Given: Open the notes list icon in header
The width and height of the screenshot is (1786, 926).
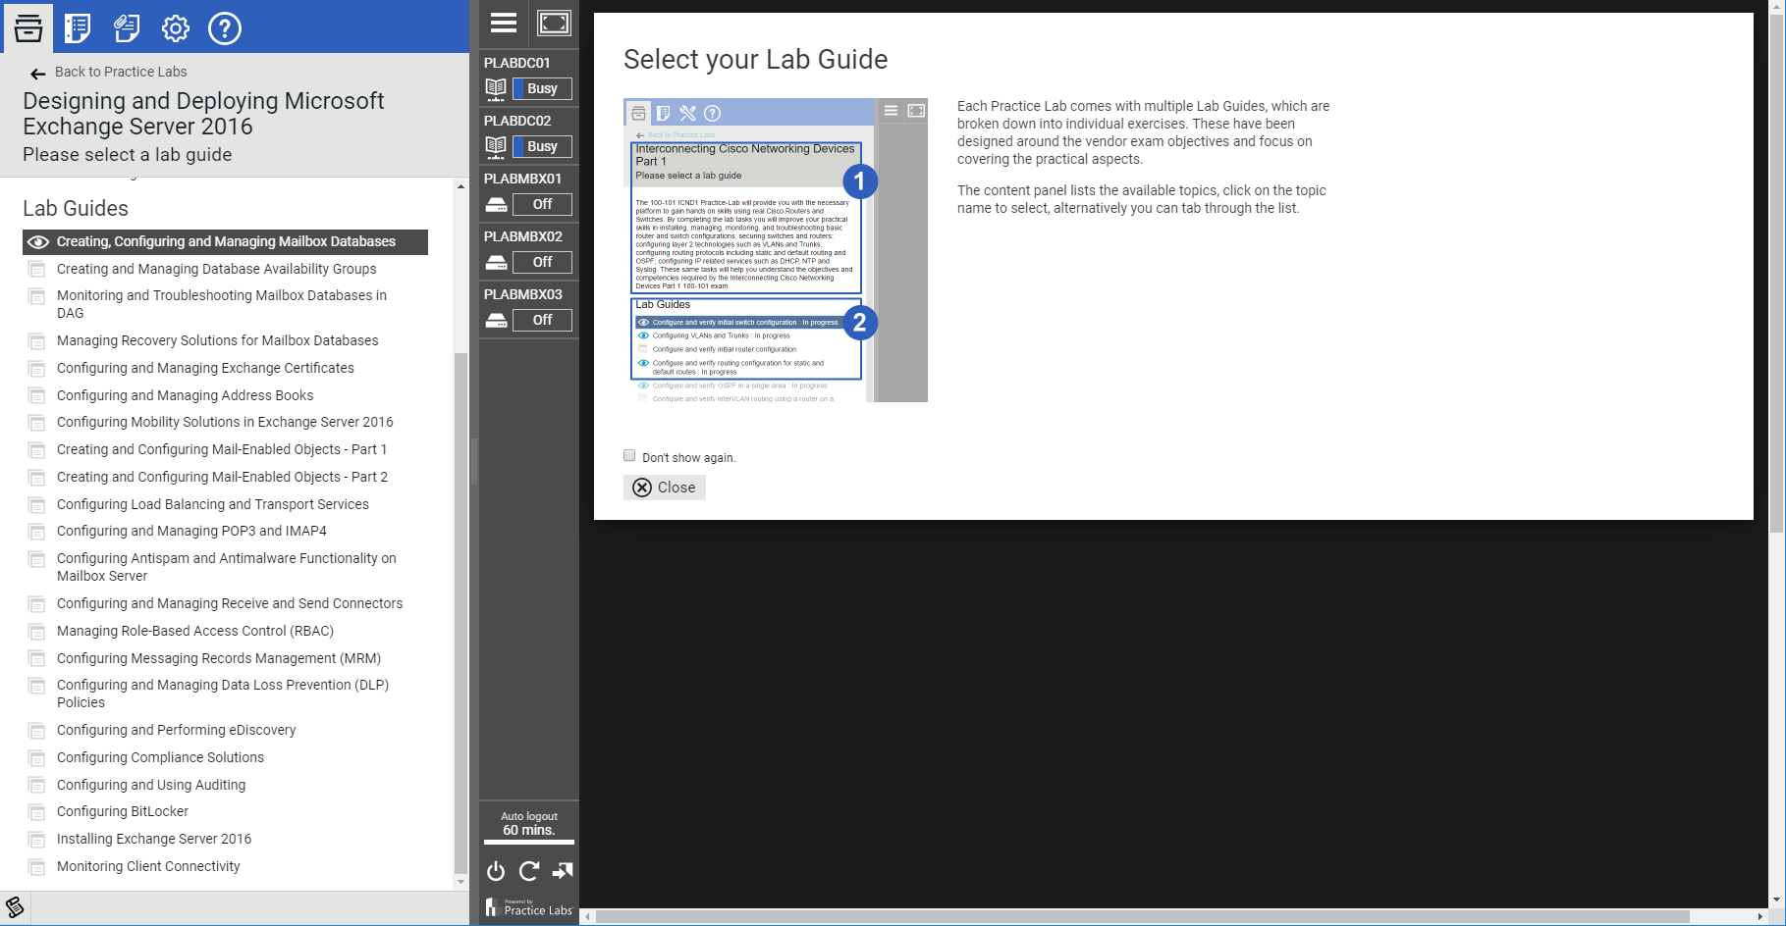Looking at the screenshot, I should pos(78,27).
